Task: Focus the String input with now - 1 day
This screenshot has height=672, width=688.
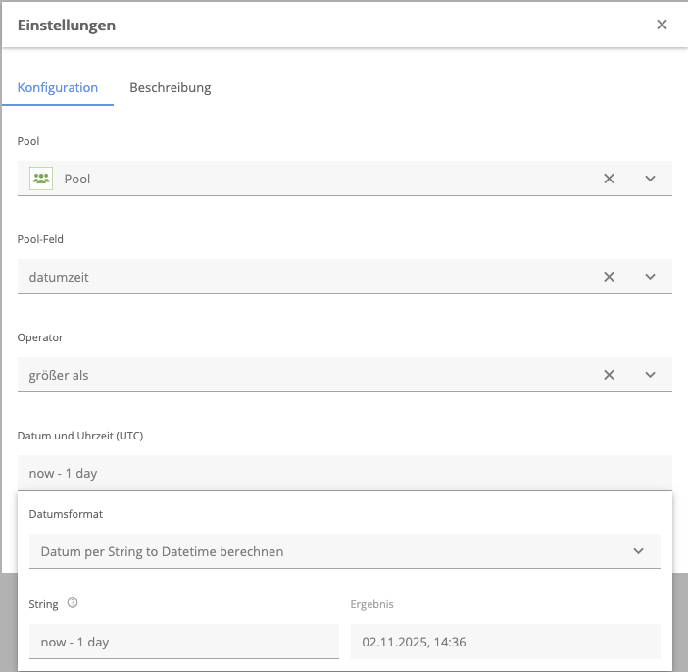Action: click(x=183, y=642)
